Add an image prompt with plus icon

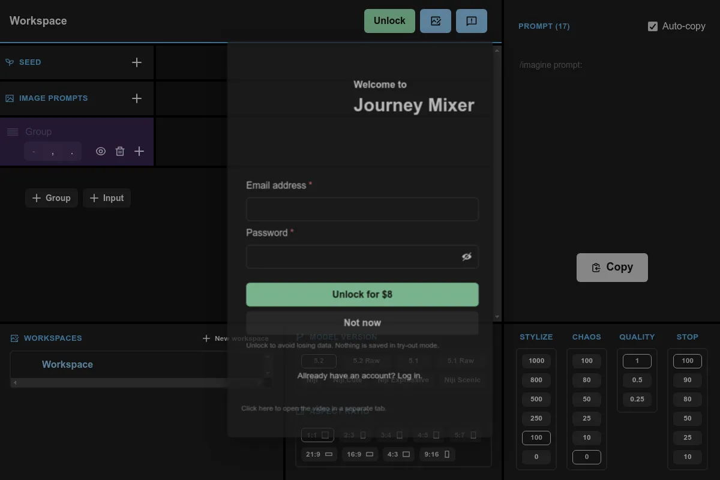tap(137, 98)
